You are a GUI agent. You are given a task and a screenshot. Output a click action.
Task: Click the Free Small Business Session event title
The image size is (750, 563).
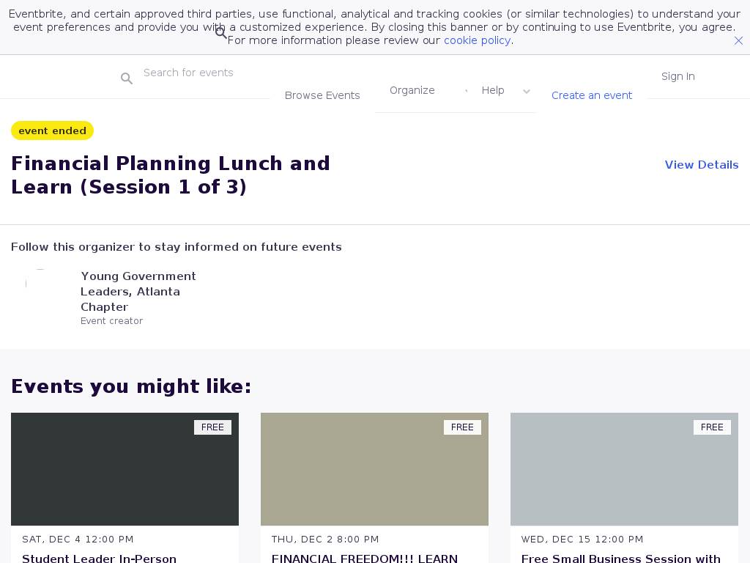(620, 558)
